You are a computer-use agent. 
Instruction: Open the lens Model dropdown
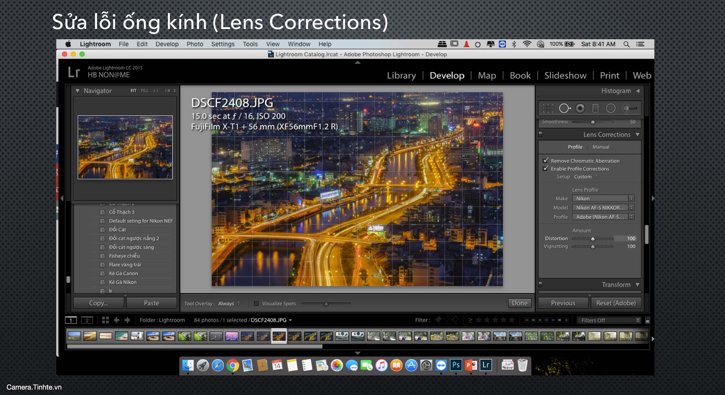[603, 207]
